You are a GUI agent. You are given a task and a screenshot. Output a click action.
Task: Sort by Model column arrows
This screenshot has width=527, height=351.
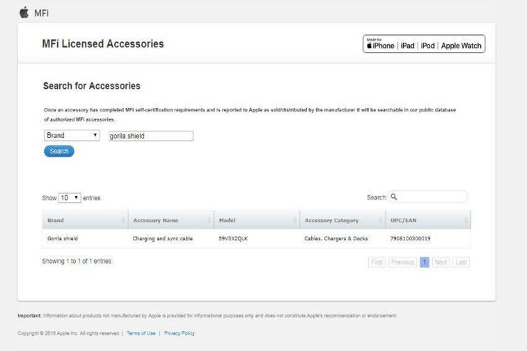point(294,220)
